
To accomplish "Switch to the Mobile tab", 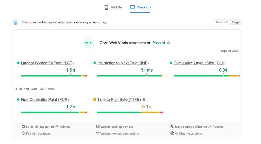I will [113, 7].
